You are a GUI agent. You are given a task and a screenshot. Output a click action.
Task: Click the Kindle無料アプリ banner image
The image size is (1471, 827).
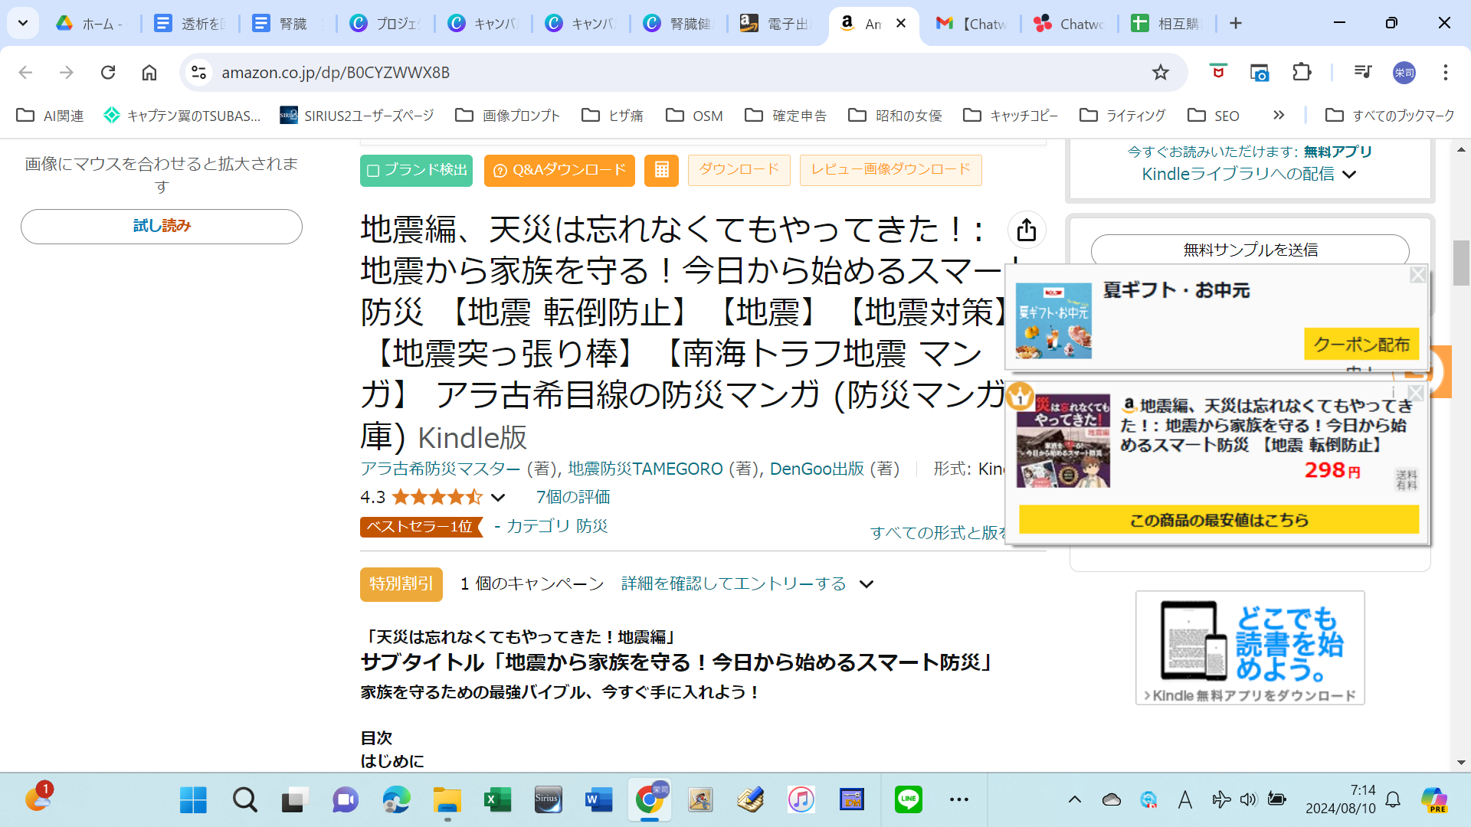(1250, 648)
